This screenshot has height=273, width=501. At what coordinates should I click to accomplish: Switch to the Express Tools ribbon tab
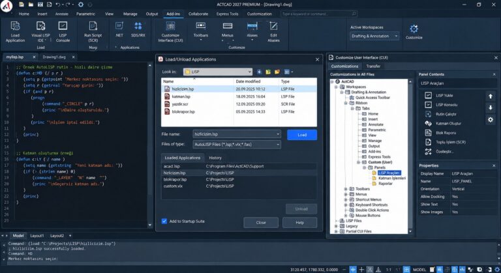227,14
